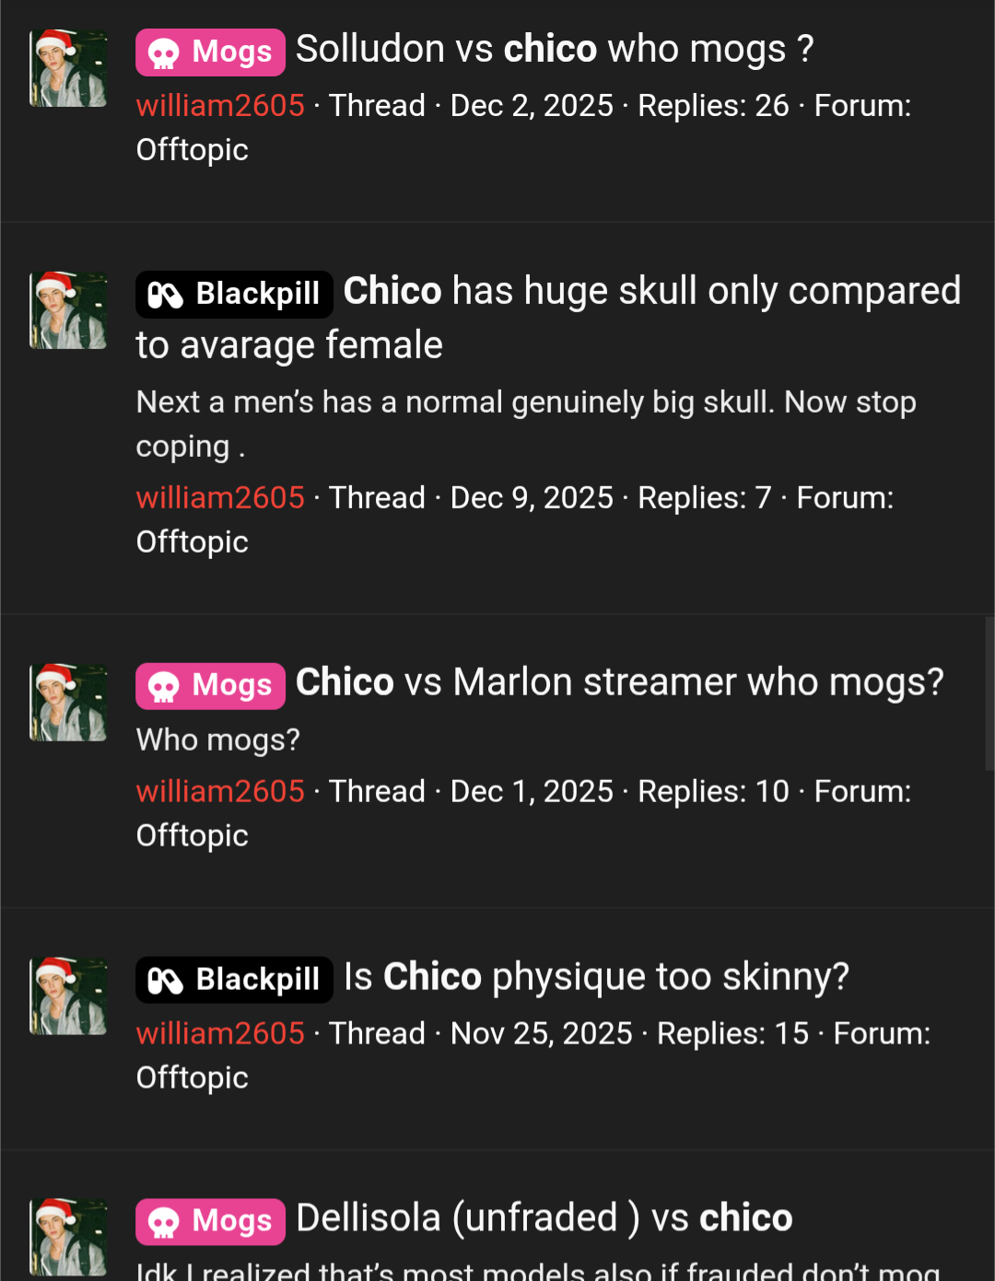995x1281 pixels.
Task: Open 'Dellisola (unfraded) vs chico' thread
Action: [544, 1218]
